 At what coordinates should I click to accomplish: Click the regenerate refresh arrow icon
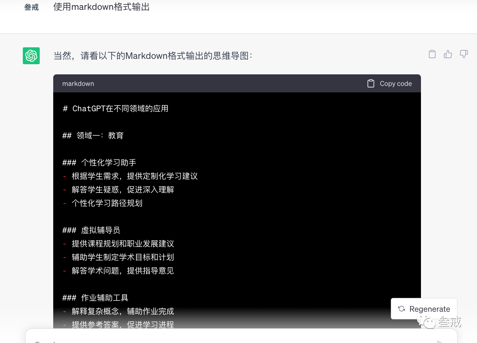pos(402,309)
